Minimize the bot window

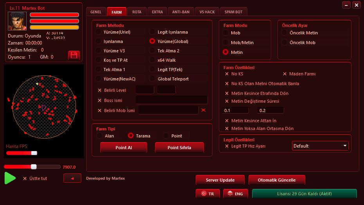(346, 5)
